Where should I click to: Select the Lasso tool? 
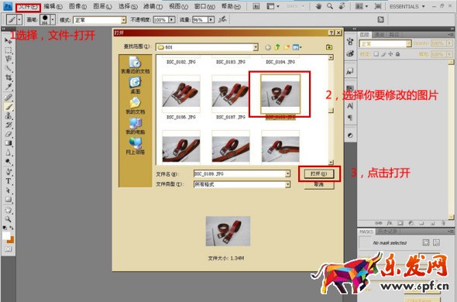pyautogui.click(x=8, y=59)
